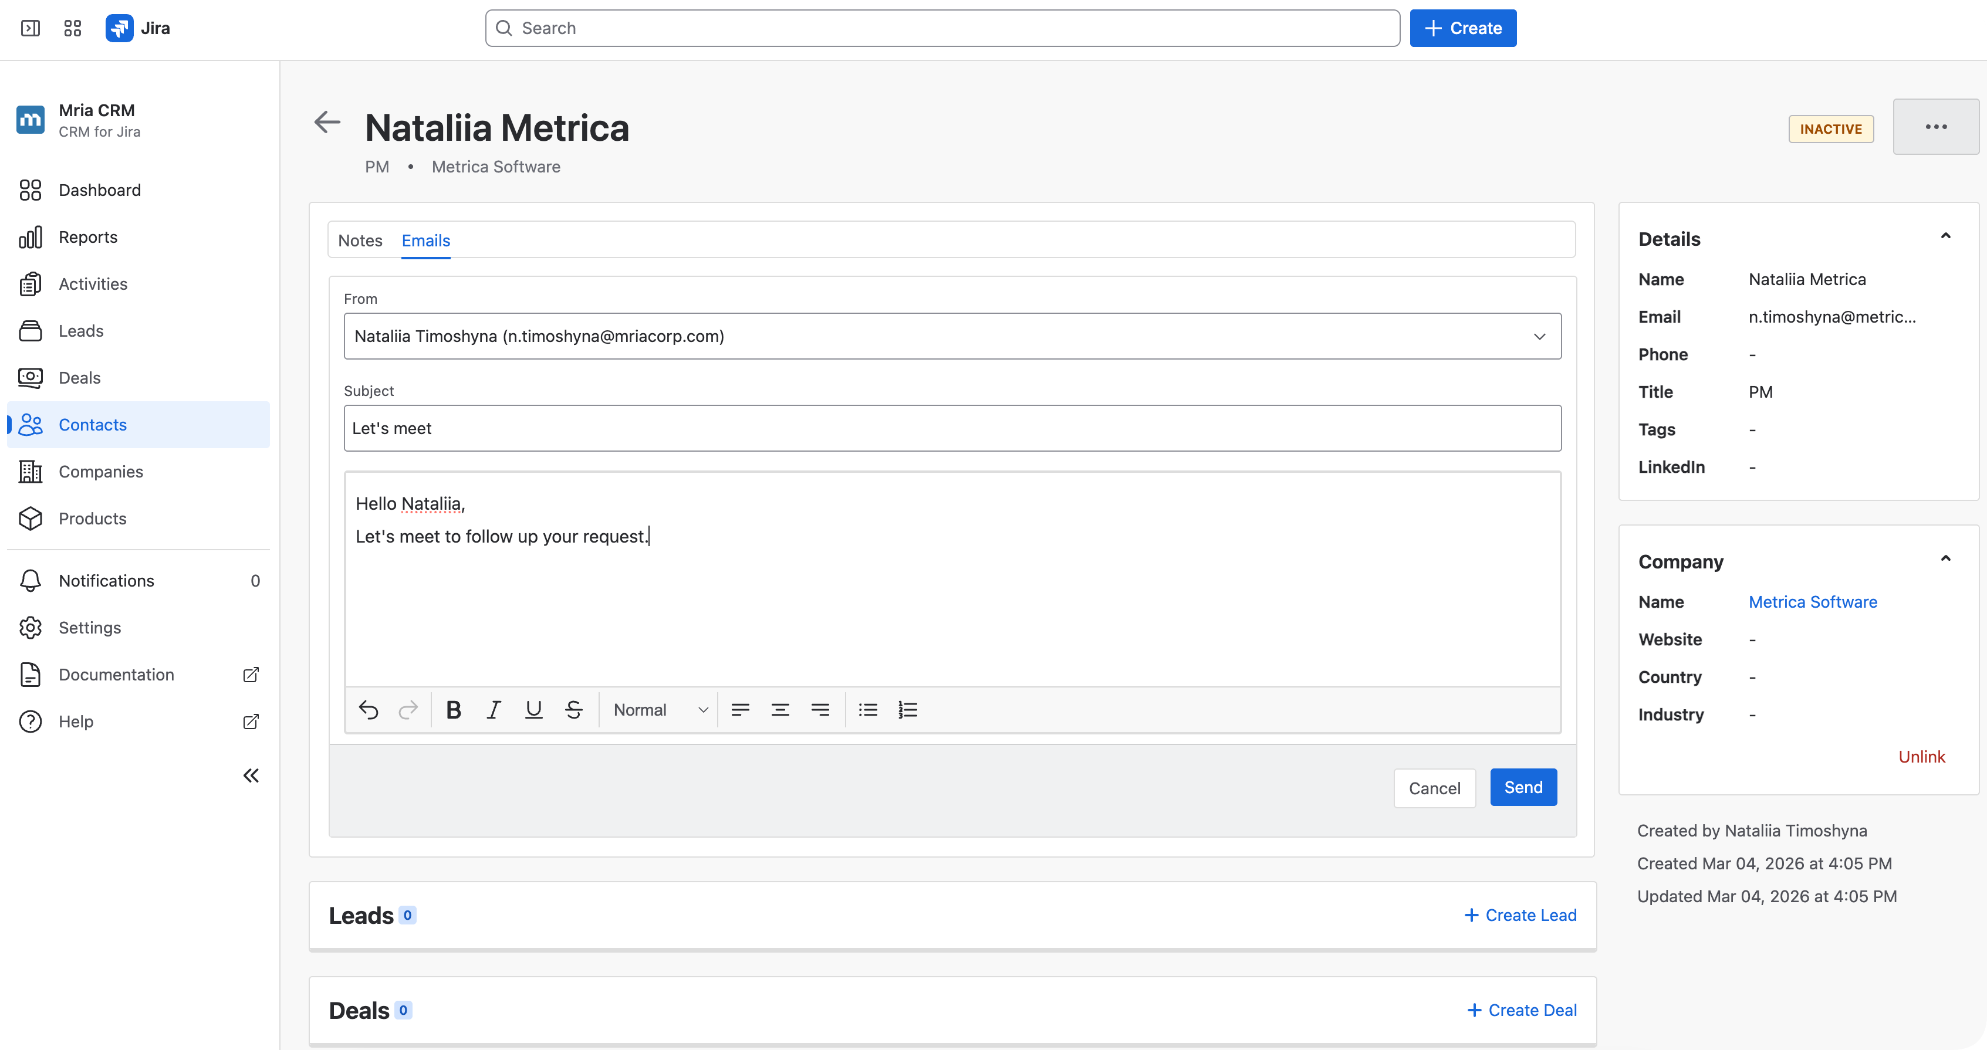
Task: Open Deals in sidebar
Action: tap(139, 378)
